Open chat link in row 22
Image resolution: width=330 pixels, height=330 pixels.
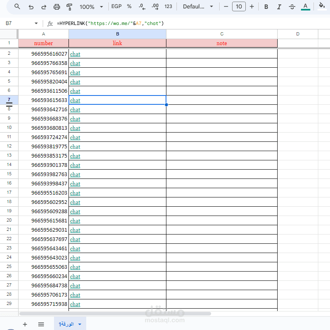pos(75,239)
